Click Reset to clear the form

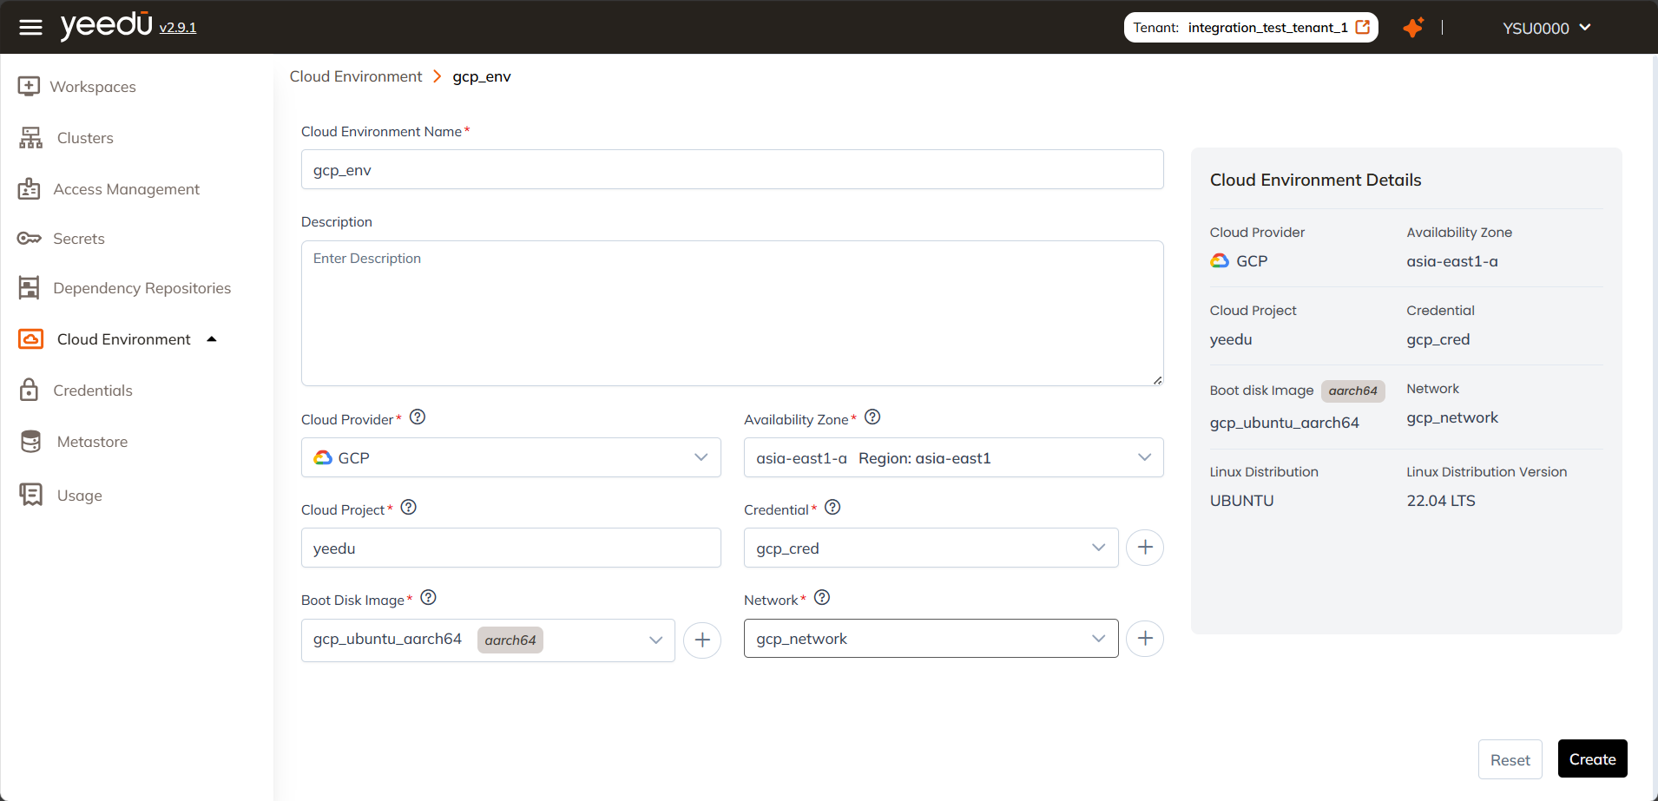pos(1509,758)
